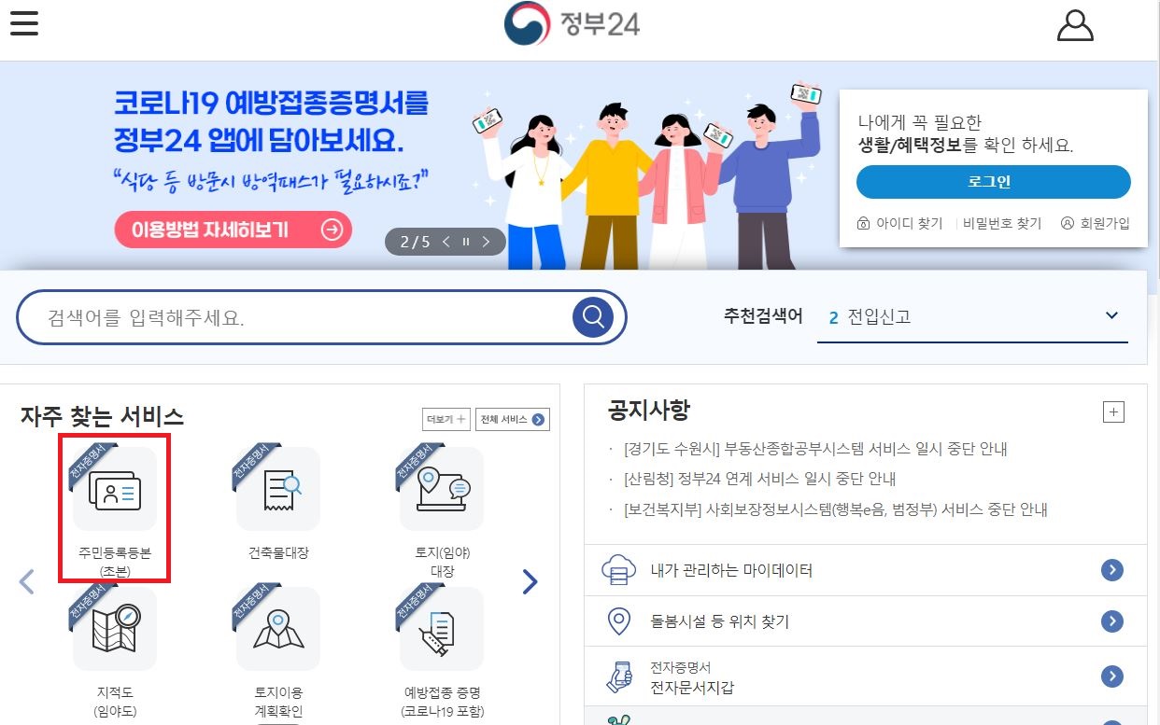
Task: Go to previous services page arrow
Action: coord(26,581)
